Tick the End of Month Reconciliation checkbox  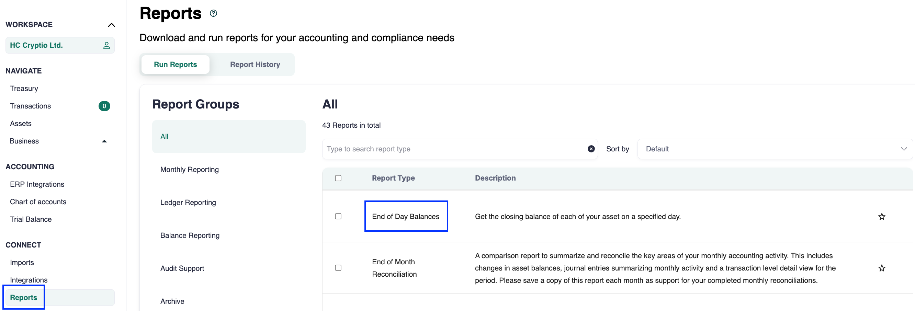(338, 268)
